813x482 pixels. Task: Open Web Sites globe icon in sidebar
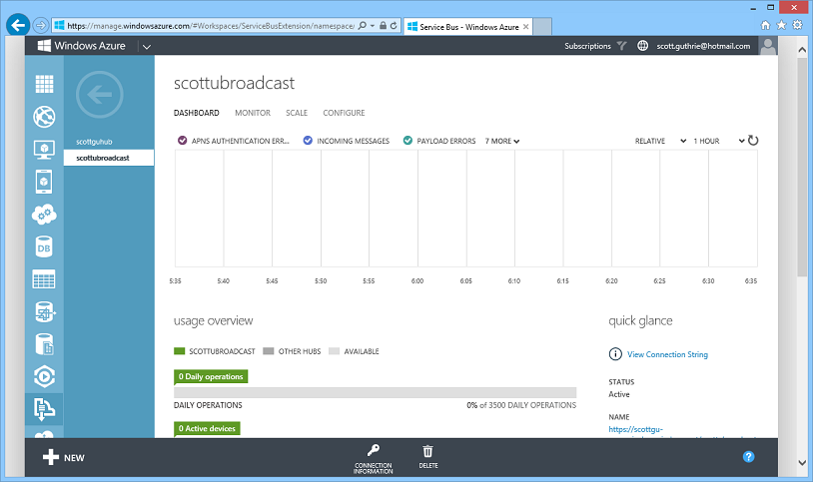(x=44, y=117)
